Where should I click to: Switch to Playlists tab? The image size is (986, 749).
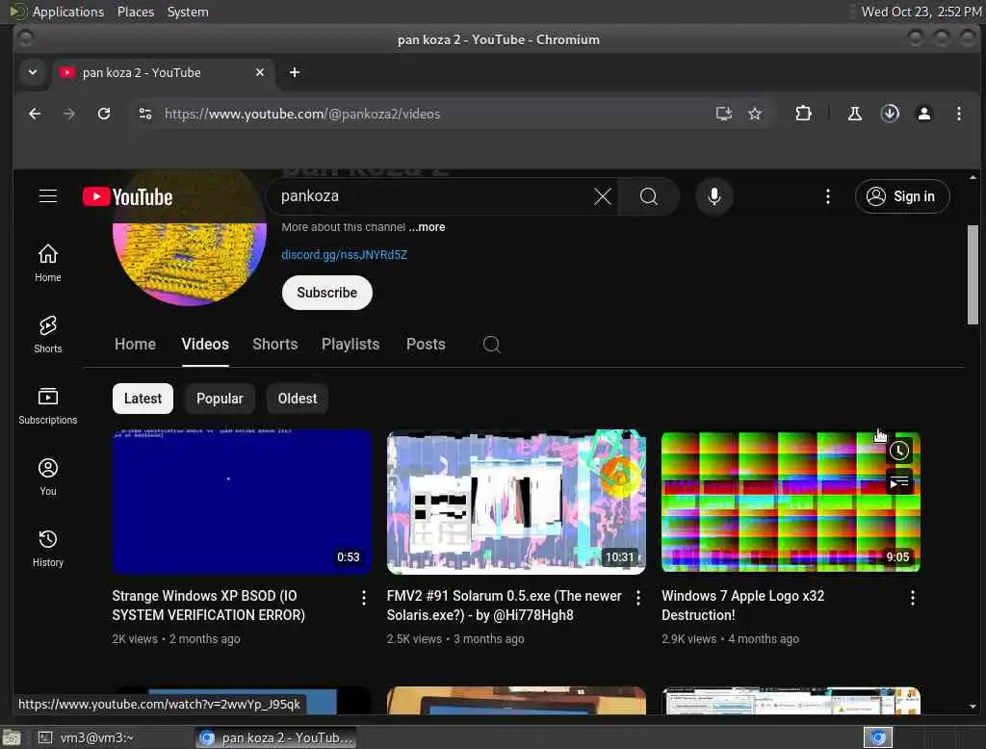point(350,344)
